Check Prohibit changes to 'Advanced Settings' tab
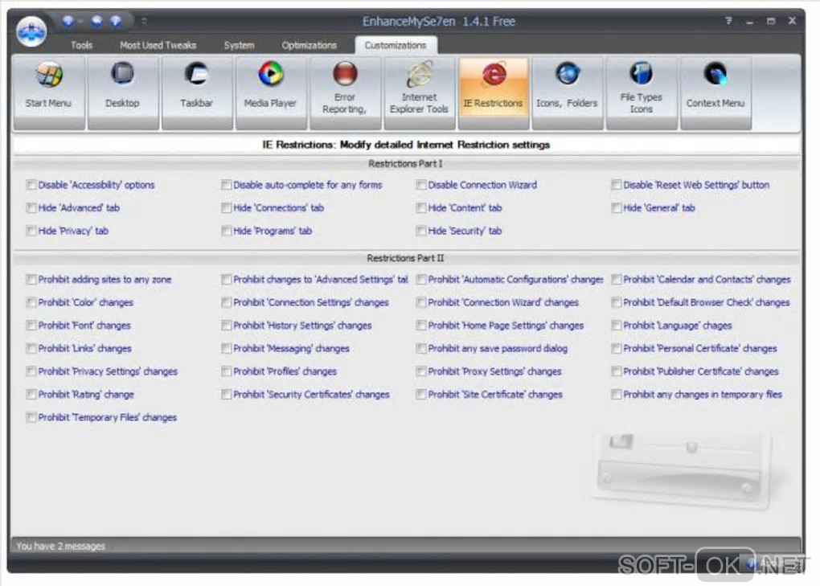The image size is (820, 586). coord(226,279)
